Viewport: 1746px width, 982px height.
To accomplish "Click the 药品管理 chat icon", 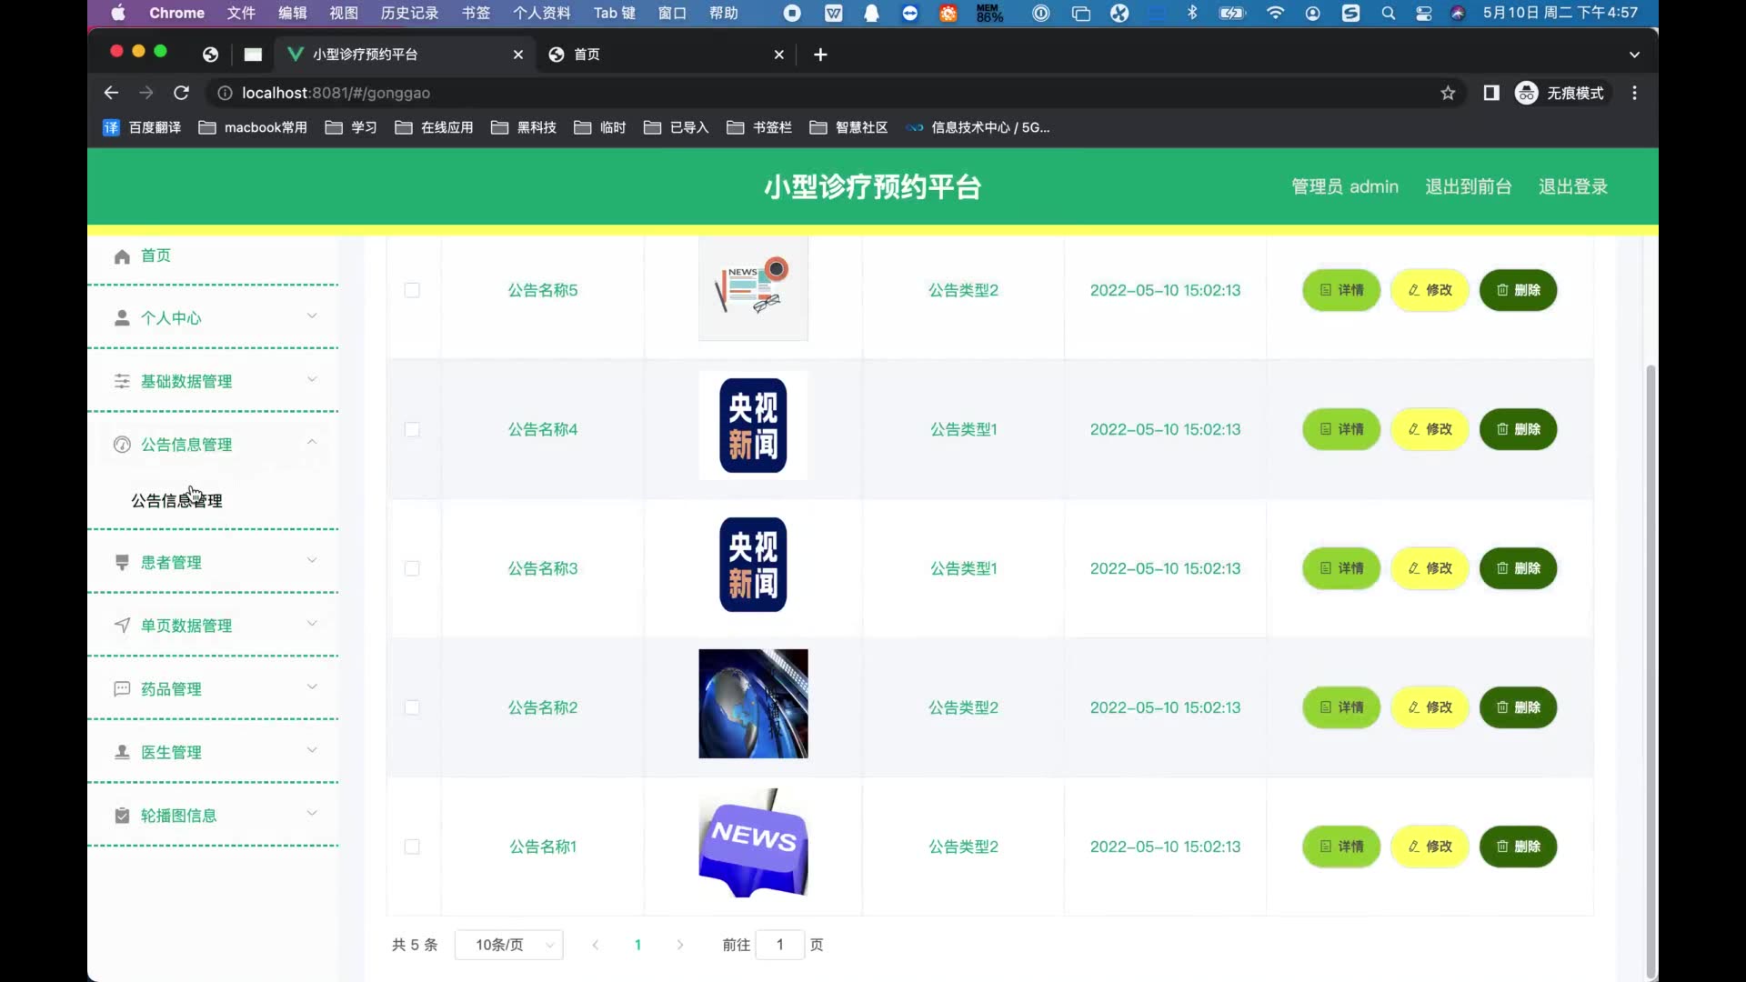I will [x=122, y=689].
